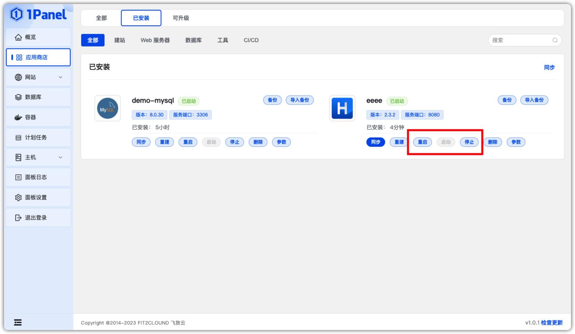This screenshot has width=575, height=334.
Task: Click the 检查更新 update check link
Action: [x=552, y=323]
